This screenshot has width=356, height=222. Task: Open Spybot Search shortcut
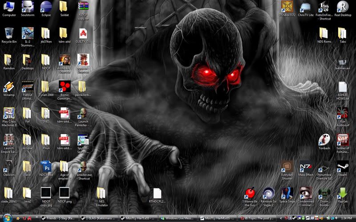click(83, 144)
